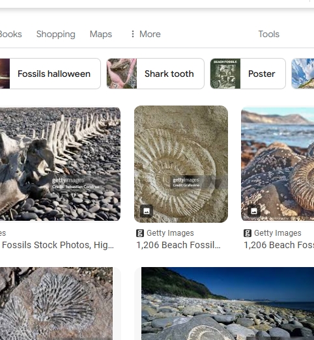Select the Shark tooth suggestion chip
The height and width of the screenshot is (340, 314).
coord(155,74)
